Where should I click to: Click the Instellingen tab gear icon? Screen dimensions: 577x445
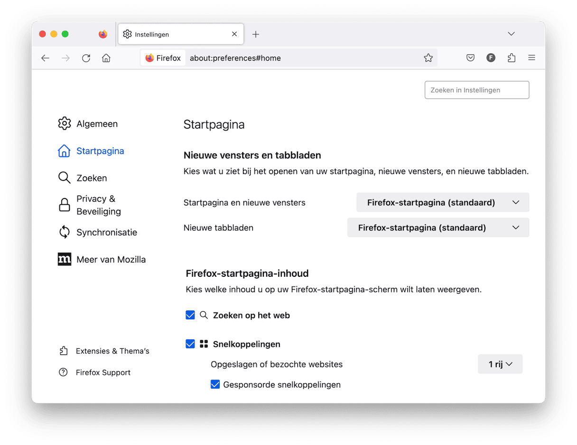point(127,34)
